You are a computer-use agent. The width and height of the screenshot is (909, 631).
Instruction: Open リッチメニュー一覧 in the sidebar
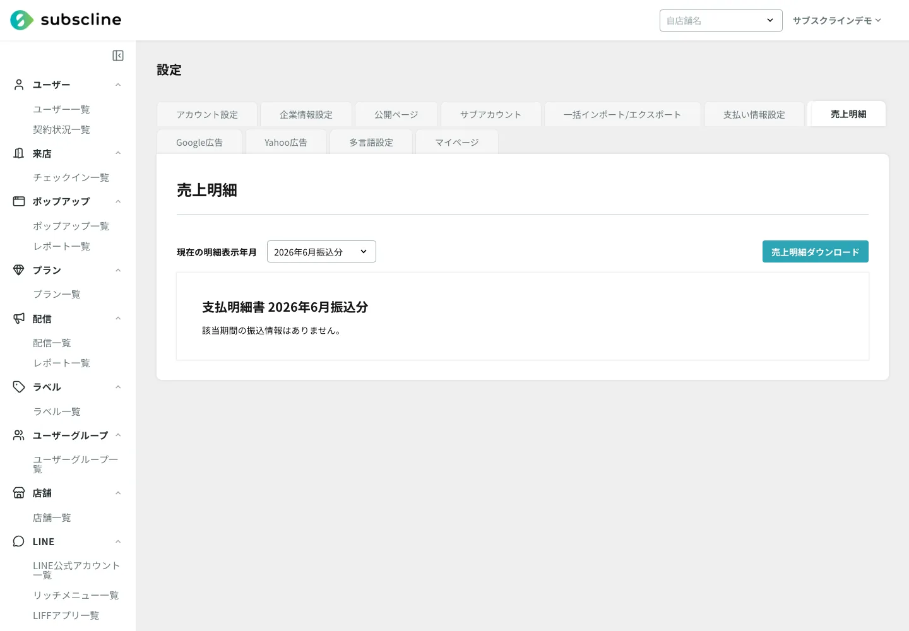76,595
